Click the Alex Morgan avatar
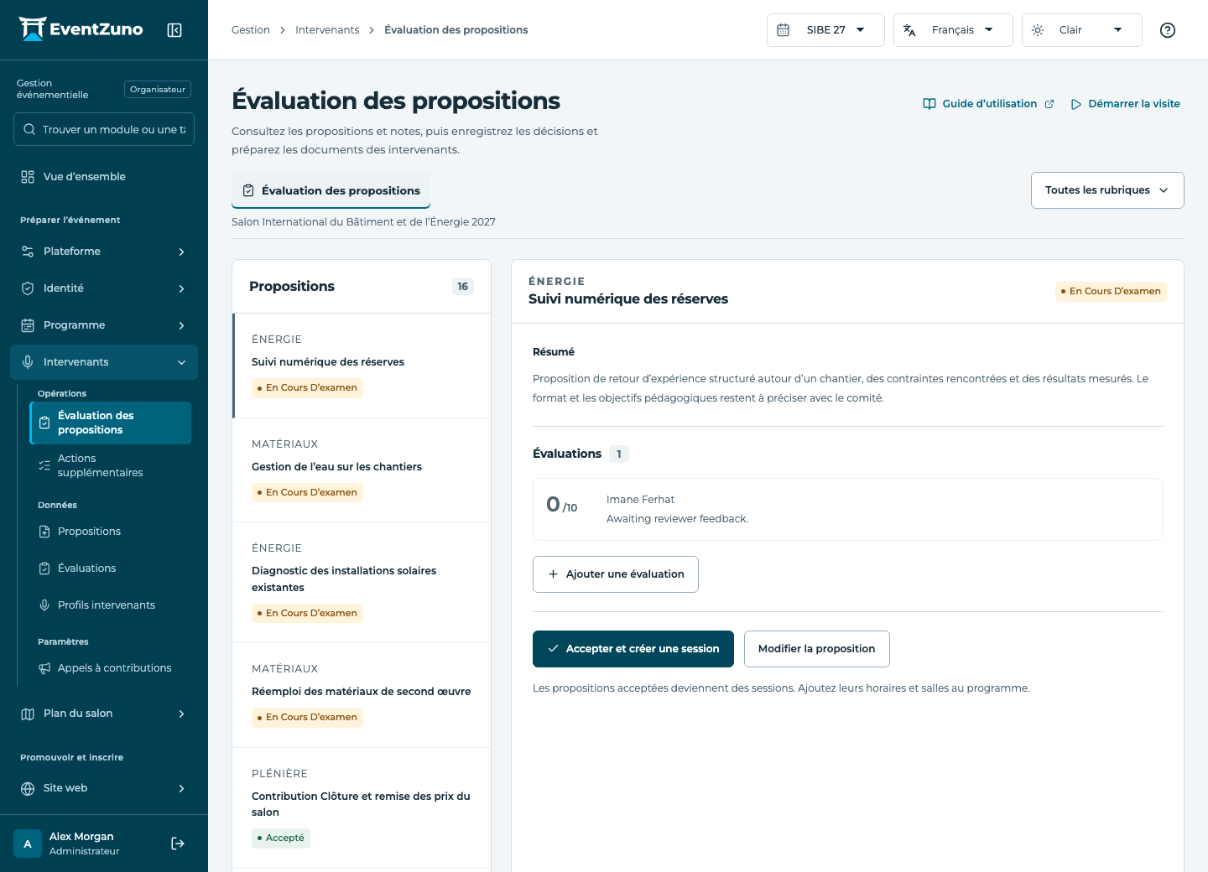 click(28, 843)
